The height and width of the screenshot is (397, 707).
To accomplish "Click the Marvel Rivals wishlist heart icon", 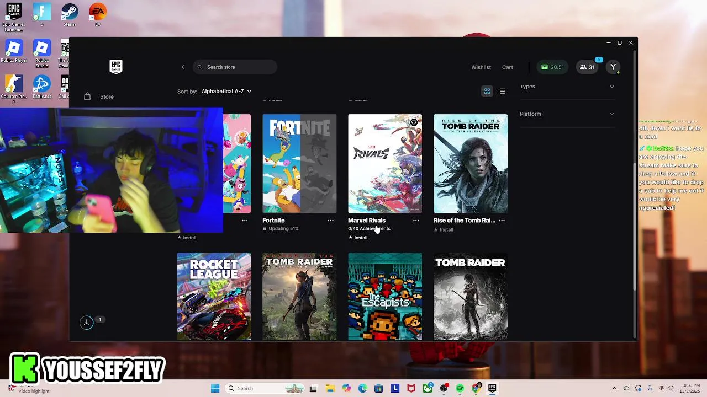I will [414, 122].
